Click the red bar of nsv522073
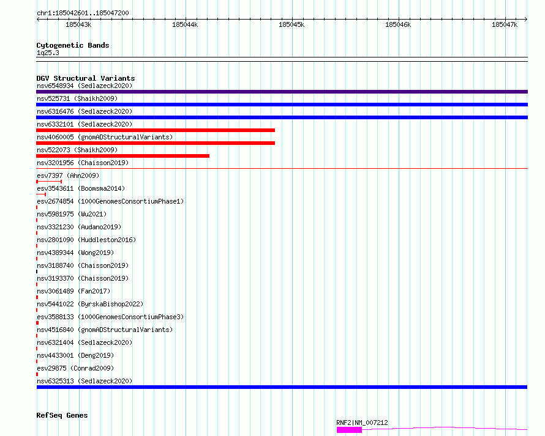 tap(122, 156)
